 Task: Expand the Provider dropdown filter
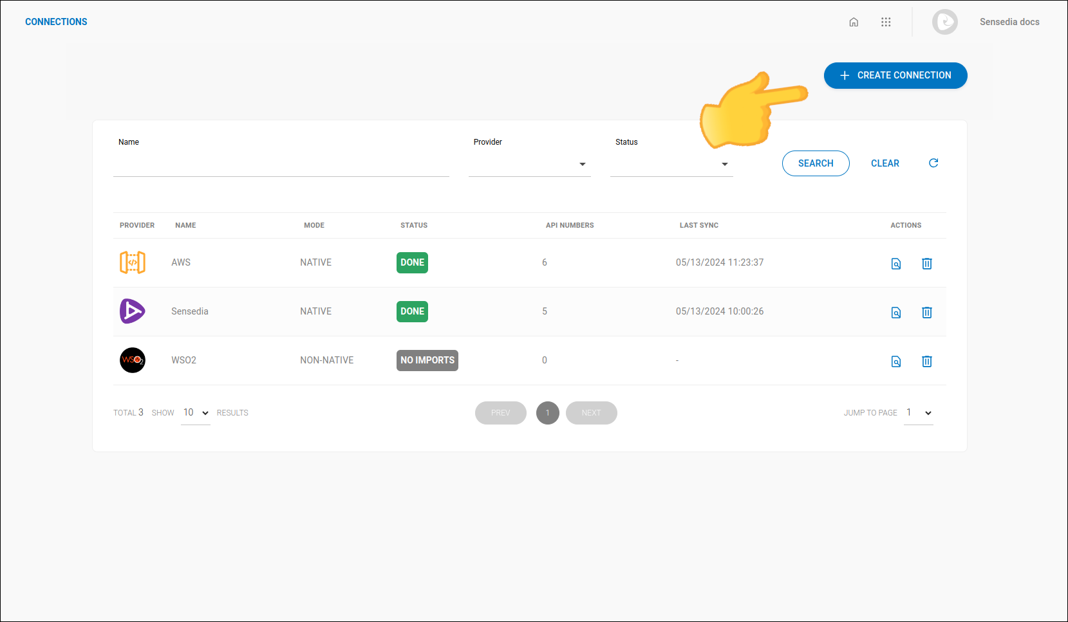click(582, 164)
